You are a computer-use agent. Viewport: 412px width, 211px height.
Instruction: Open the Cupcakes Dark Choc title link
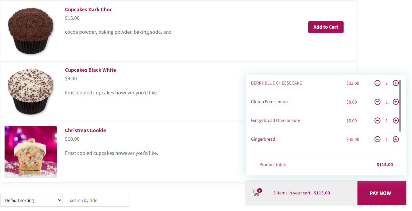pos(88,10)
